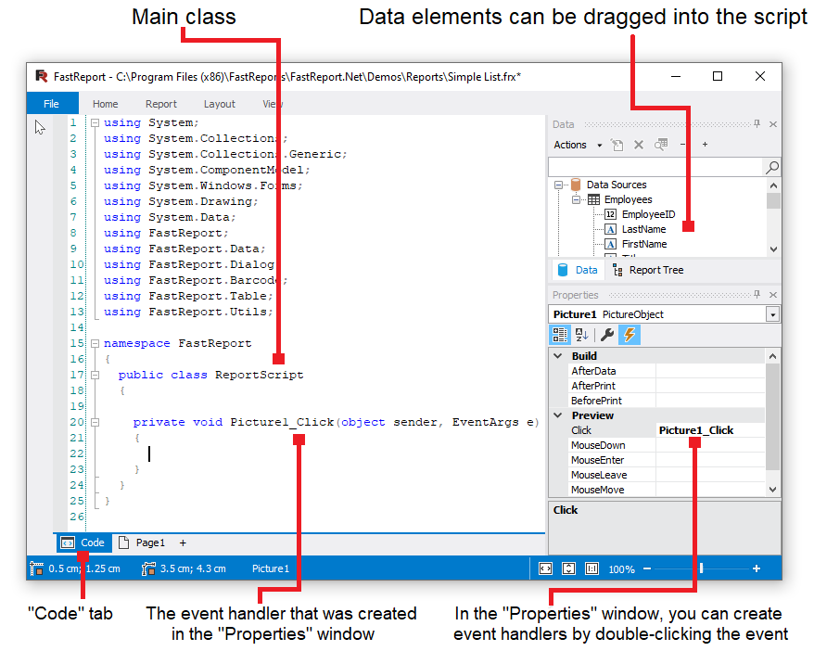Collapse the Data Sources tree node
Image resolution: width=814 pixels, height=651 pixels.
click(x=559, y=185)
